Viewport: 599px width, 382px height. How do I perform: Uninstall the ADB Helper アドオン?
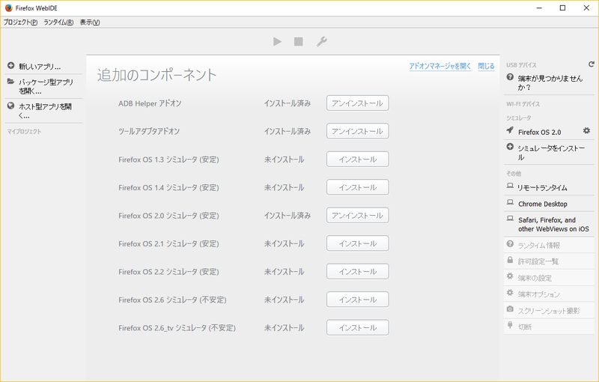(358, 103)
